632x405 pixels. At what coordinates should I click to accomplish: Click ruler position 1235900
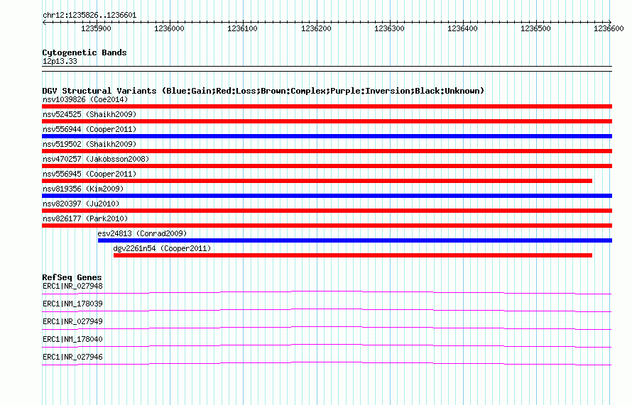(96, 28)
